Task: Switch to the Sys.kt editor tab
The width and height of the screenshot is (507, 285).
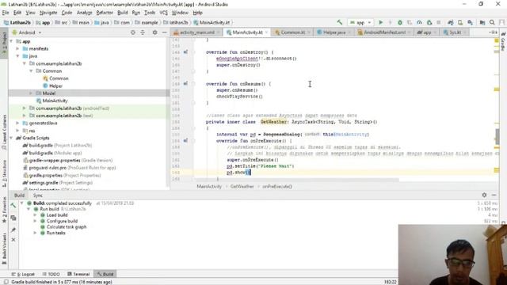Action: [x=455, y=32]
